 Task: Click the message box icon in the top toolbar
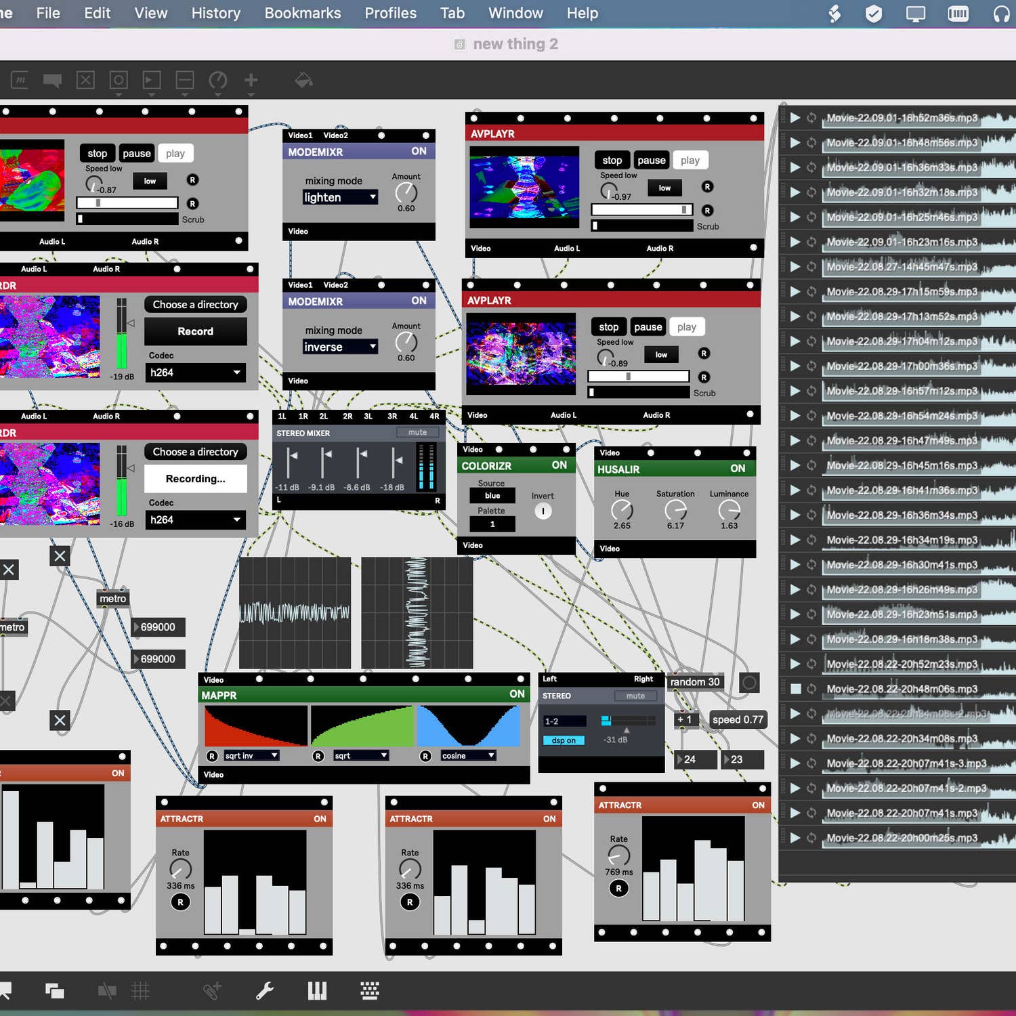19,81
